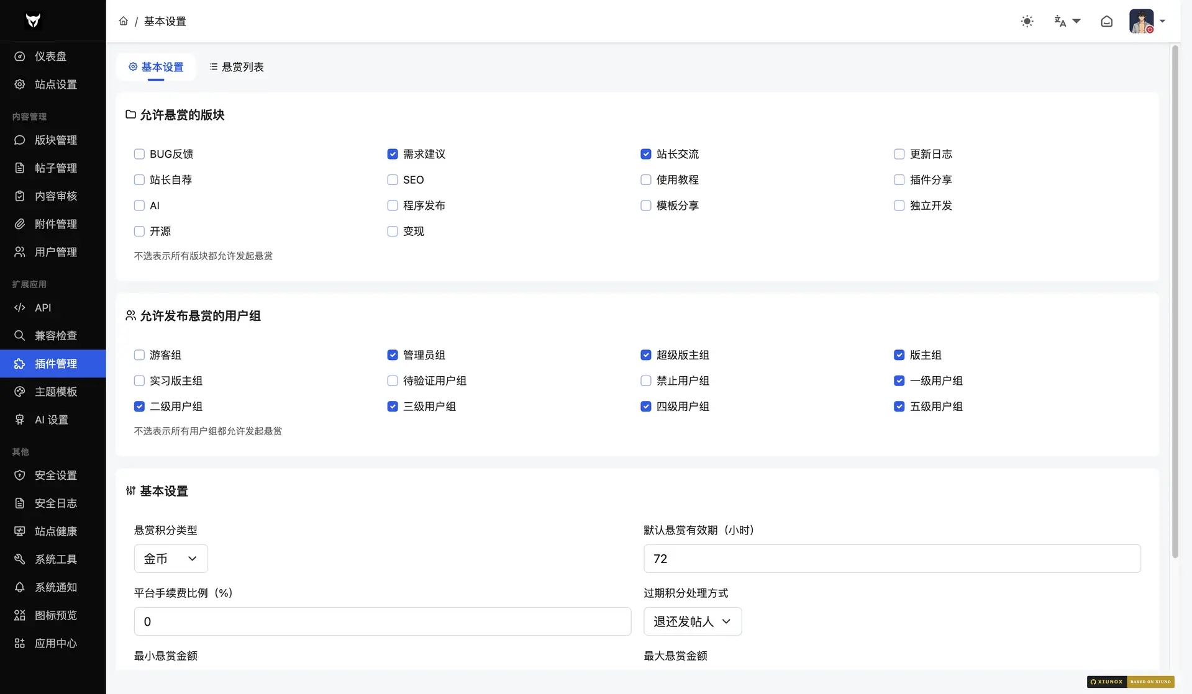Check the BUG反馈 checkbox
This screenshot has height=694, width=1192.
pyautogui.click(x=139, y=154)
